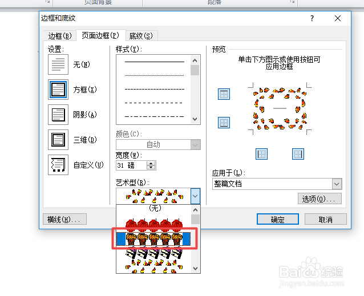
Task: Click the preview page diagram
Action: coord(280,108)
